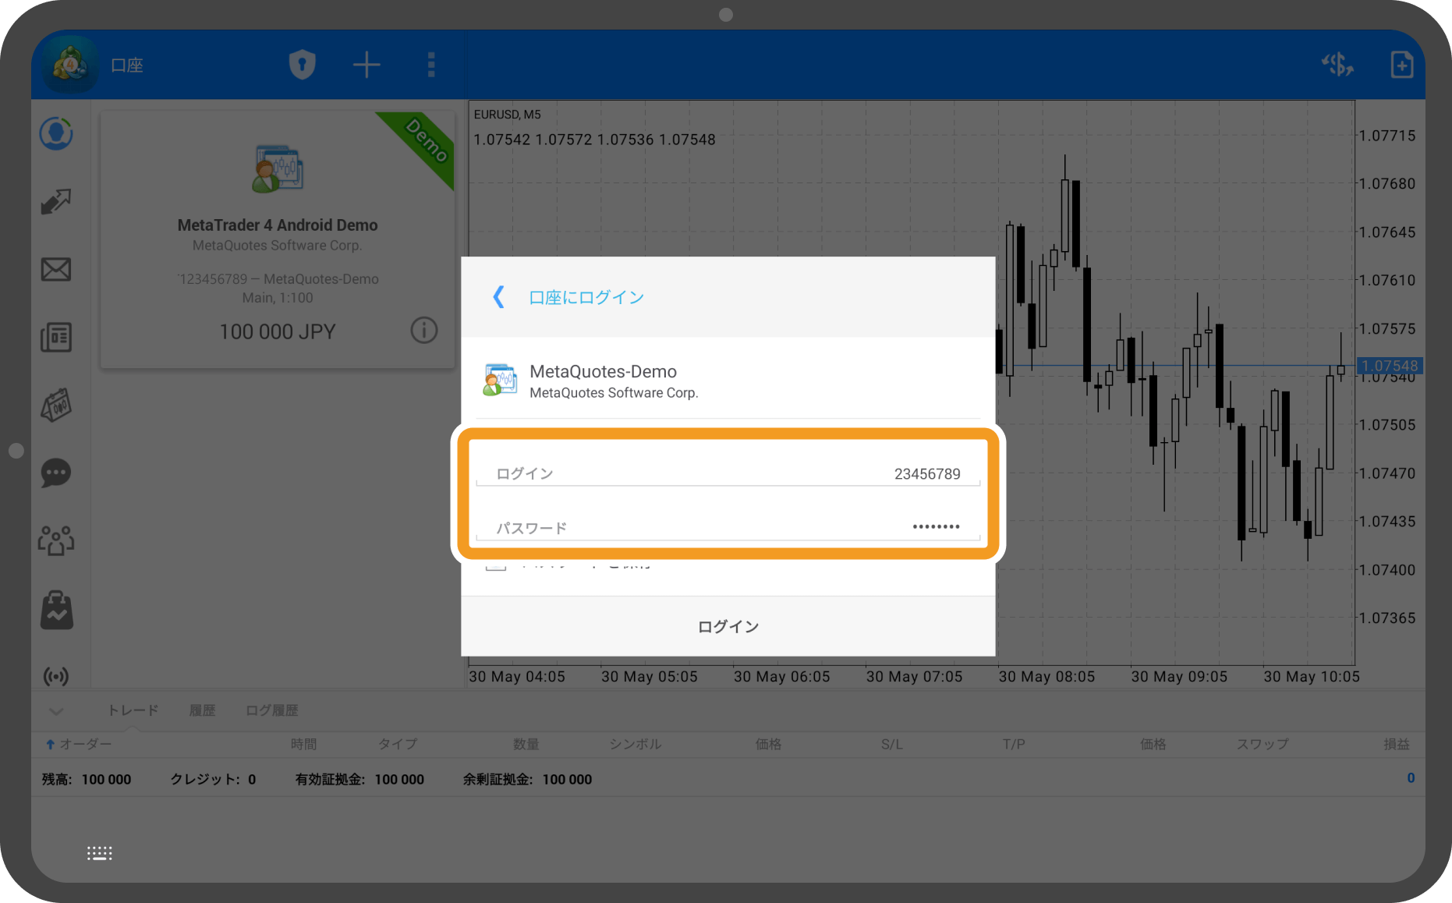Open the shield security icon in header
The height and width of the screenshot is (903, 1452).
[303, 65]
